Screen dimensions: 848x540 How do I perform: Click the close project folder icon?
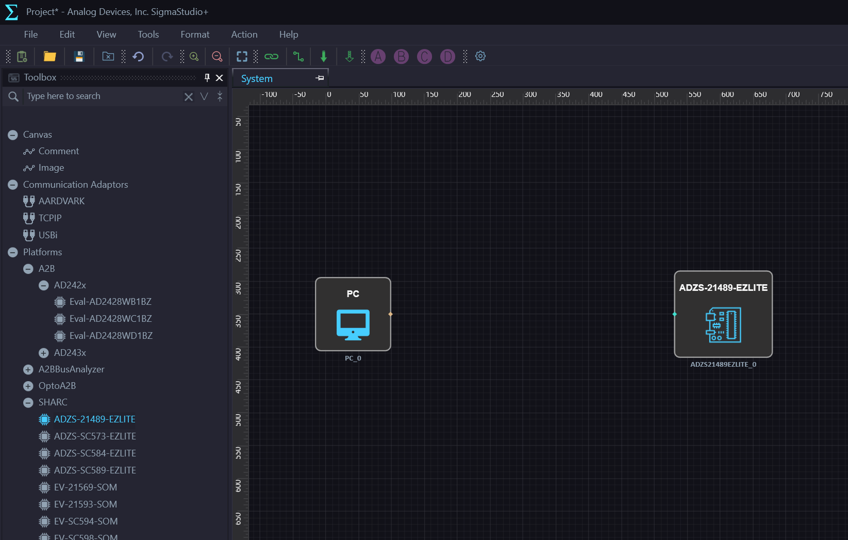pyautogui.click(x=108, y=56)
